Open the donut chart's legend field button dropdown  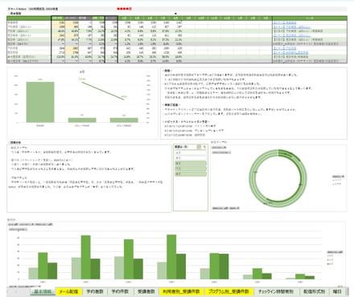click(x=338, y=177)
